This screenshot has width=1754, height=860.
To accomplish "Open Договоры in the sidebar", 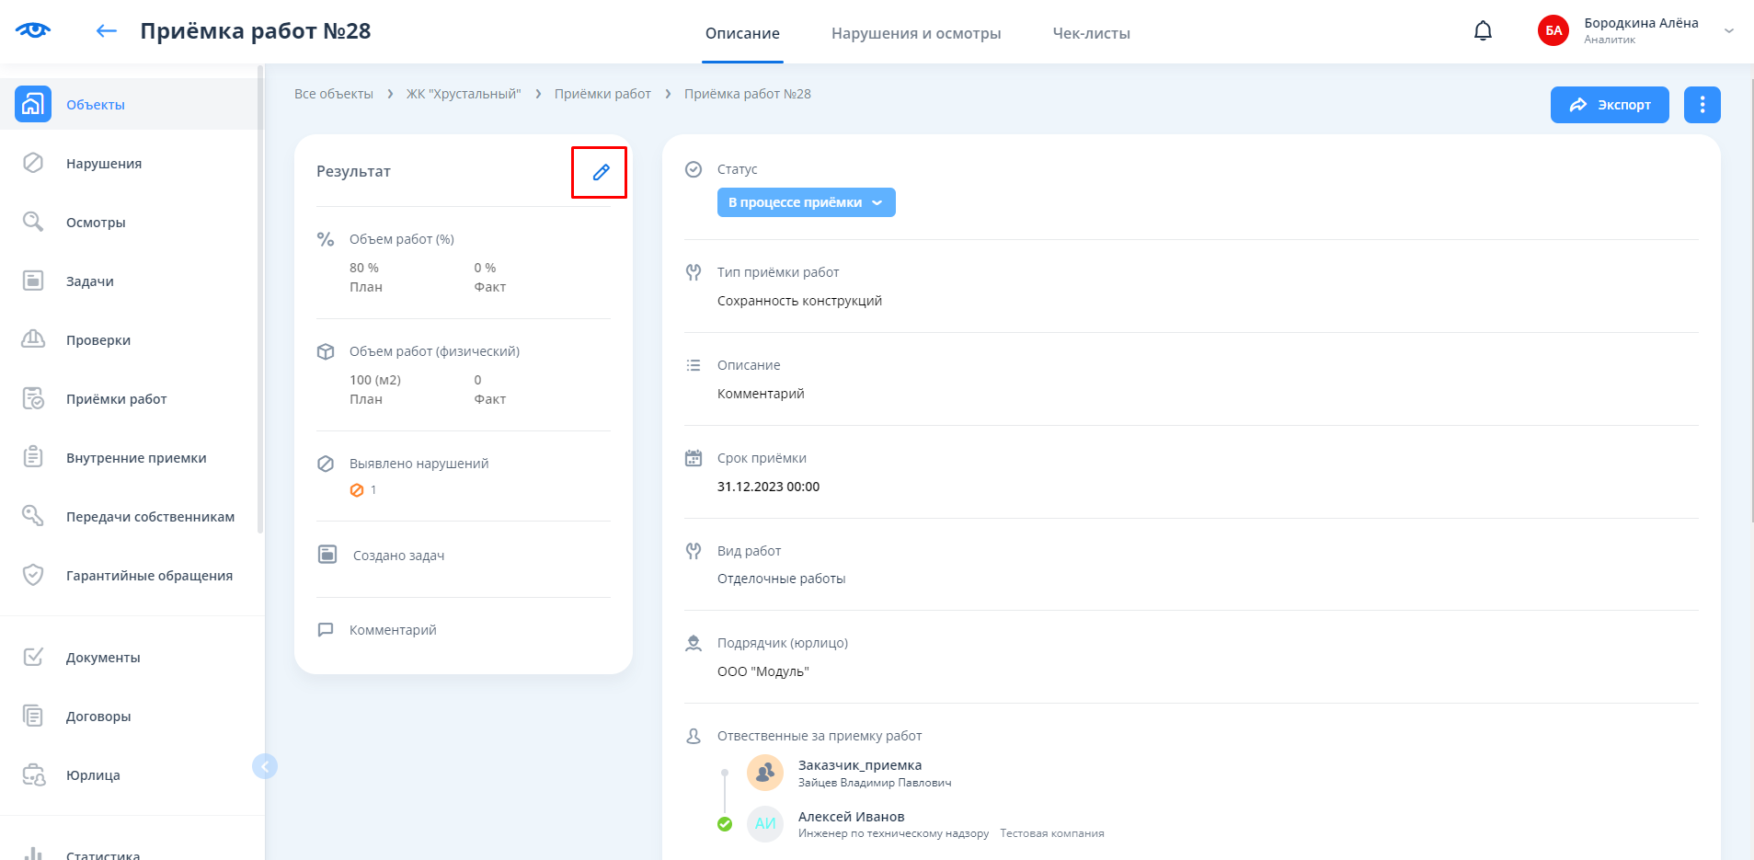I will pyautogui.click(x=98, y=717).
